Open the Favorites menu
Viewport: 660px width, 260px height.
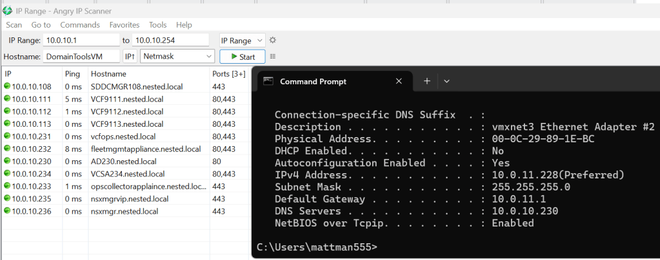point(124,25)
